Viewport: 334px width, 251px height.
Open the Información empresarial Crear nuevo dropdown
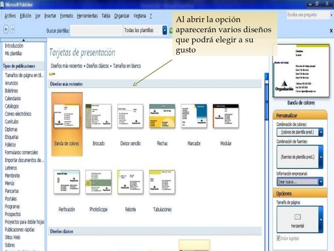(x=300, y=182)
